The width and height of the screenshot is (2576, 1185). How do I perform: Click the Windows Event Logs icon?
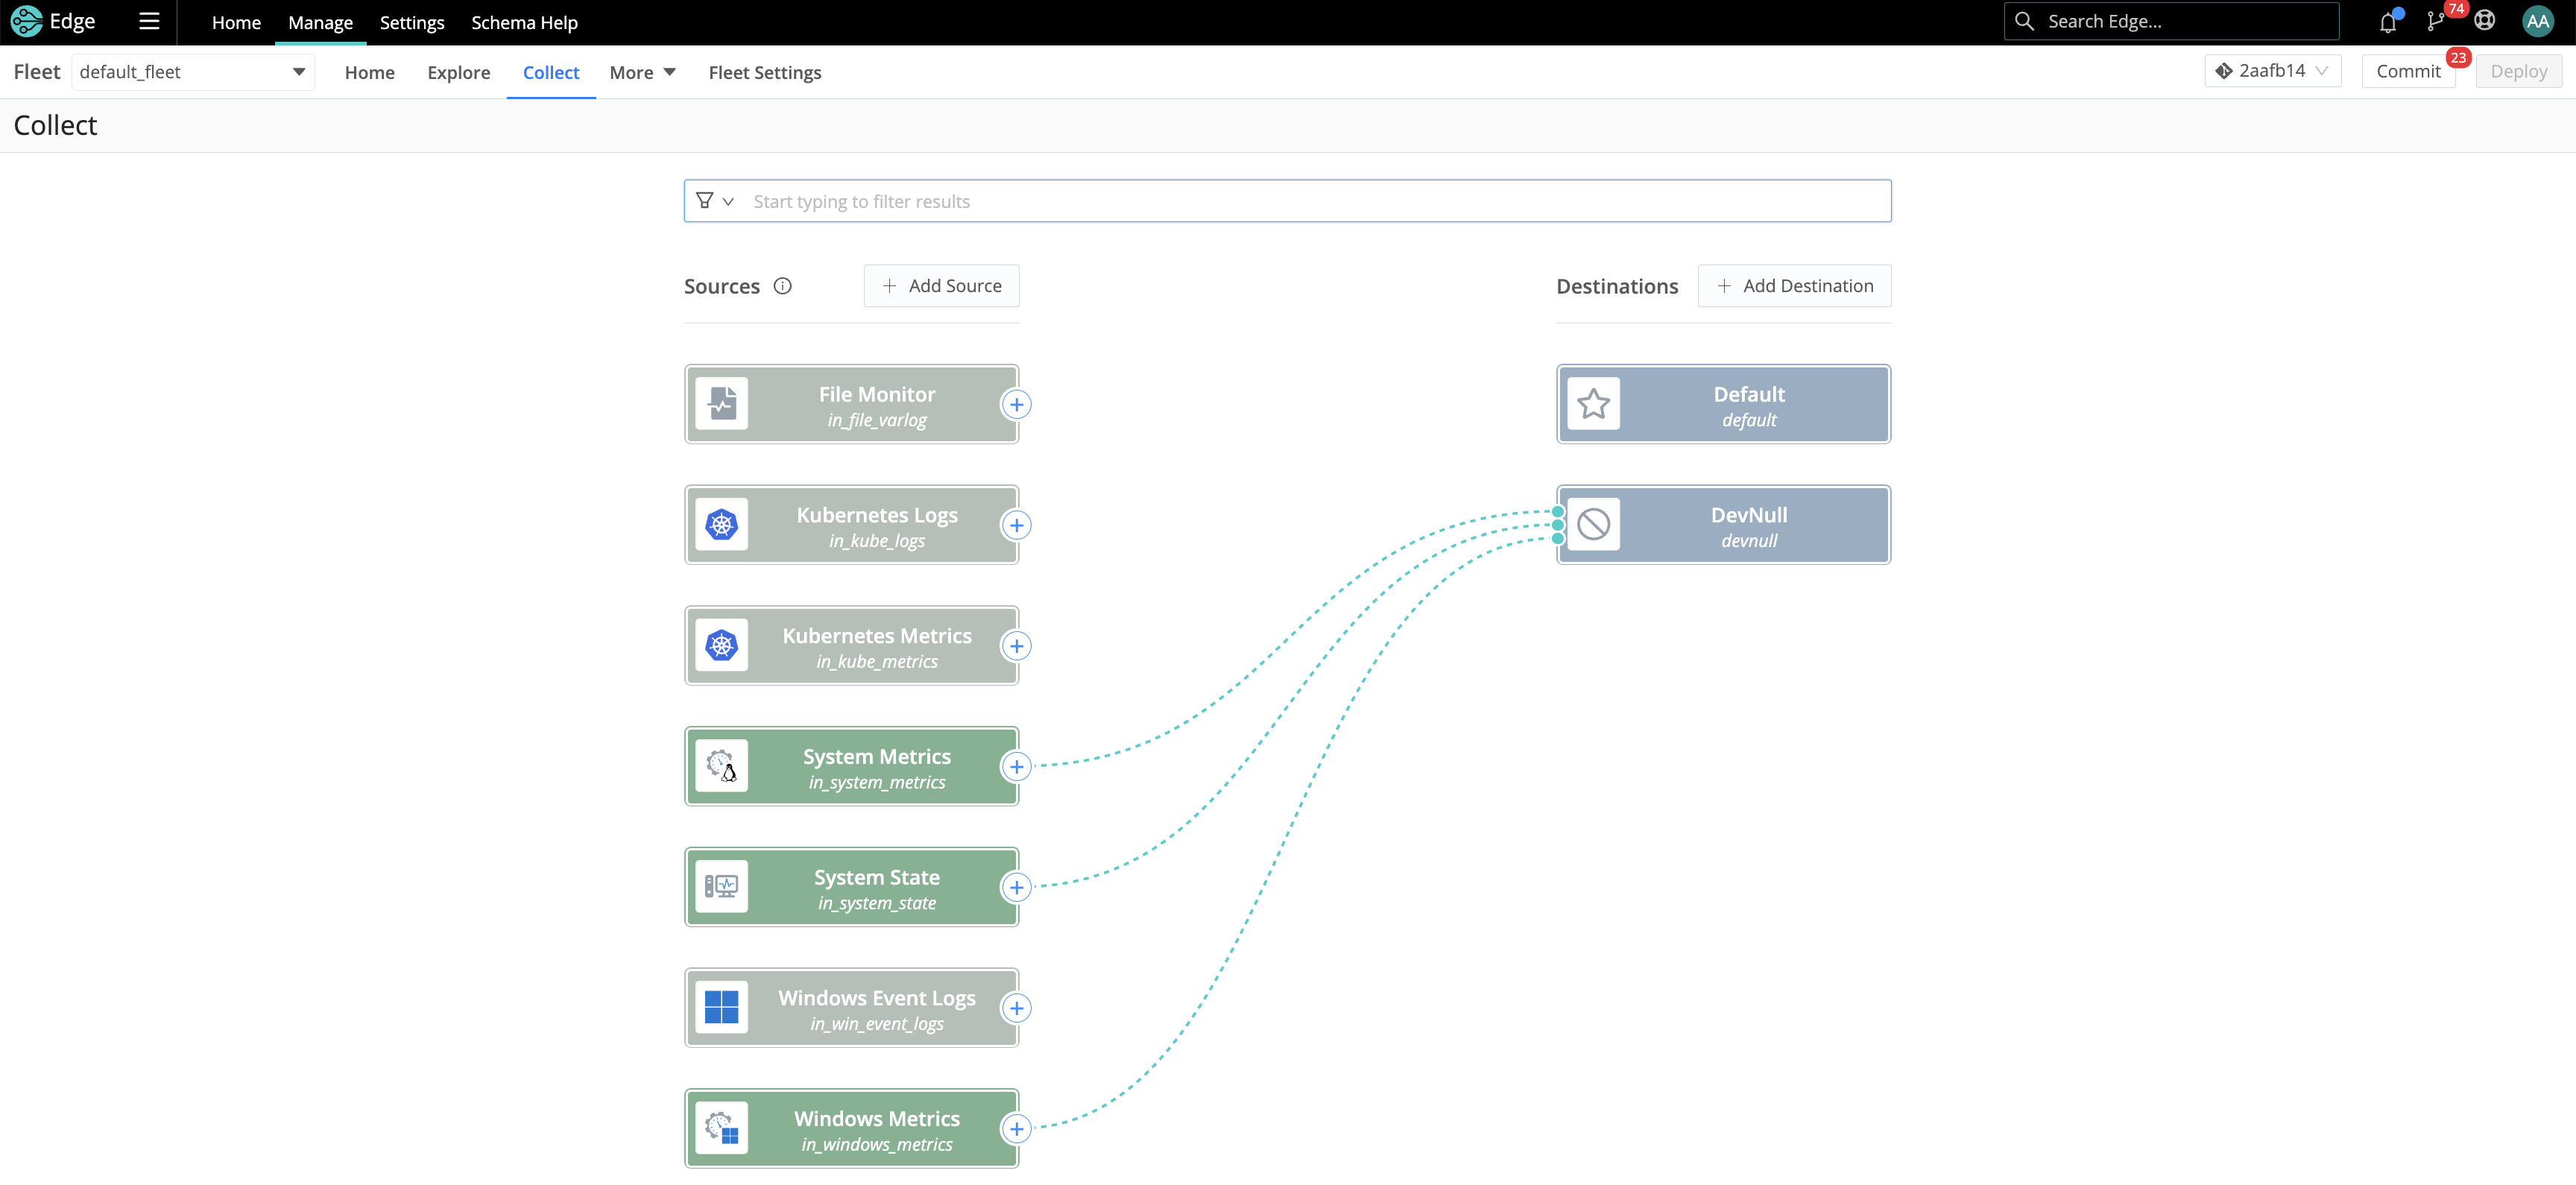tap(723, 1007)
